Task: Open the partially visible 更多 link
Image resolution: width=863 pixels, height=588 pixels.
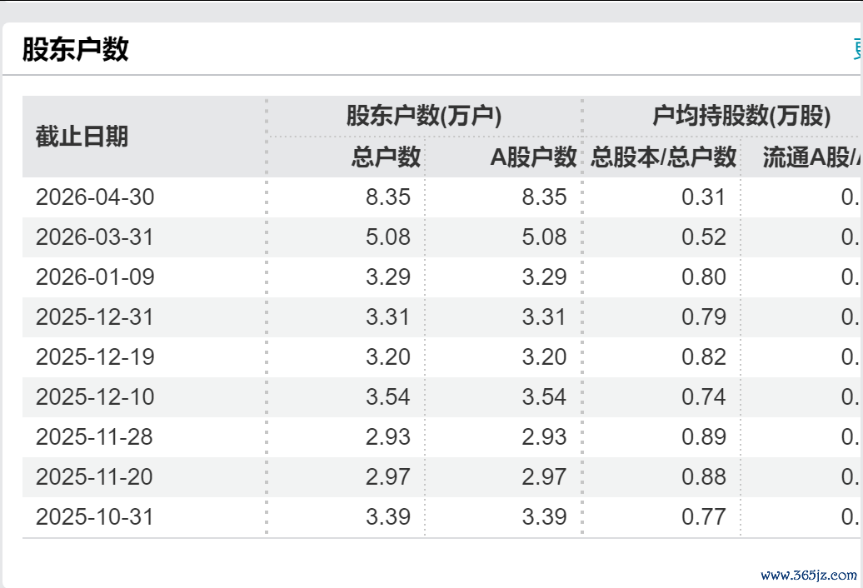Action: coord(858,49)
